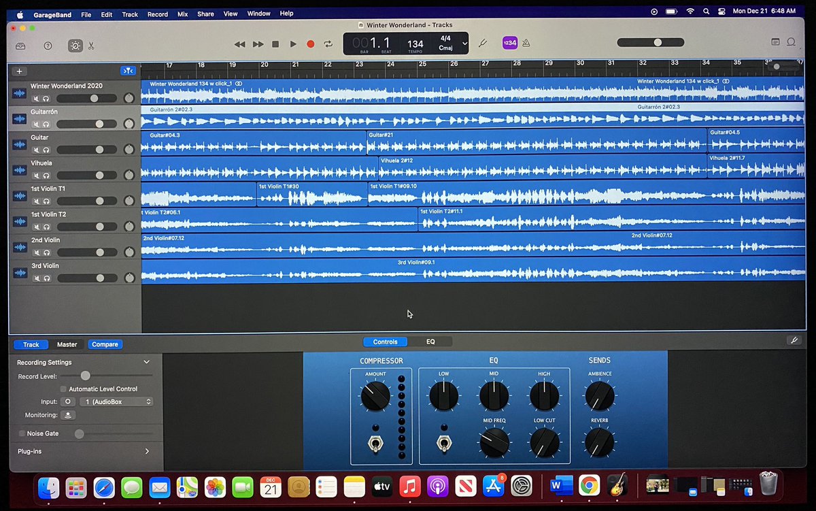Image resolution: width=816 pixels, height=511 pixels.
Task: Open Quick Help question mark button
Action: point(48,46)
